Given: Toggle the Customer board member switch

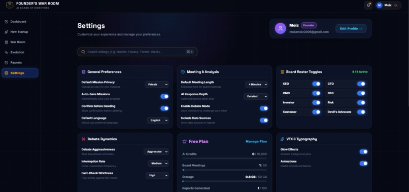Looking at the screenshot, I should coord(316,112).
